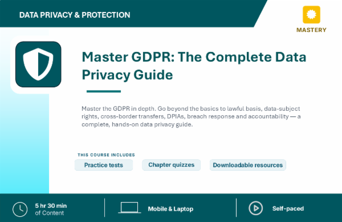342x222 pixels.
Task: Click the yellow Mastery badge icon
Action: pyautogui.click(x=311, y=15)
